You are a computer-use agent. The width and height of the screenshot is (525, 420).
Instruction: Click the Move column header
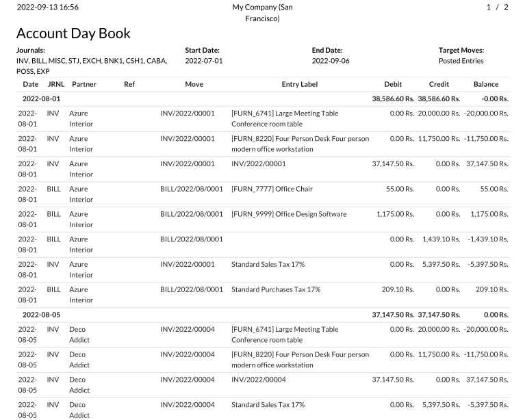click(x=194, y=84)
